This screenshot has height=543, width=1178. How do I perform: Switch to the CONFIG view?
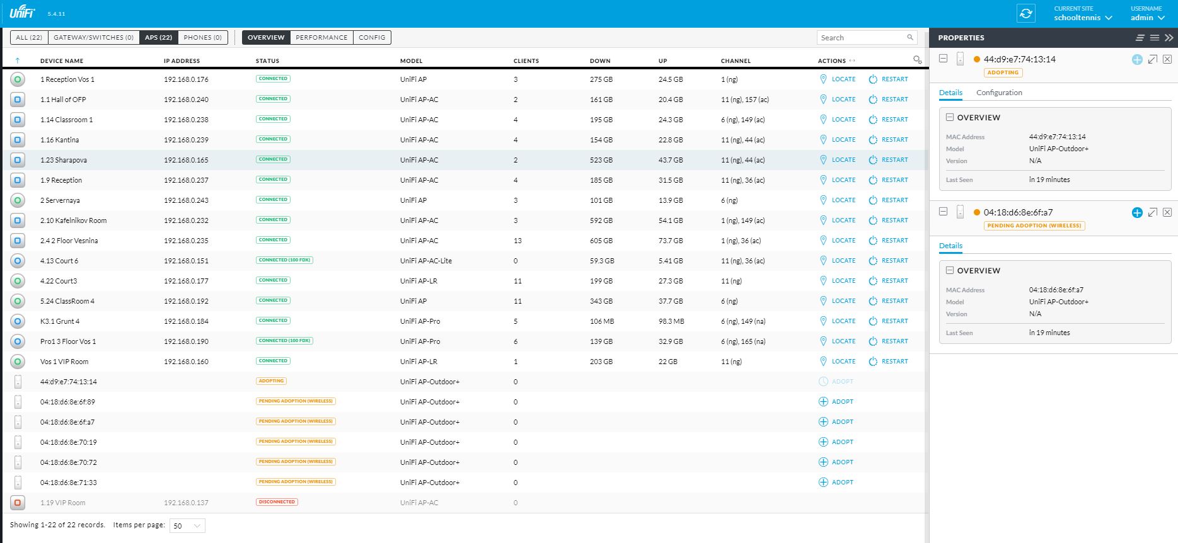point(372,37)
